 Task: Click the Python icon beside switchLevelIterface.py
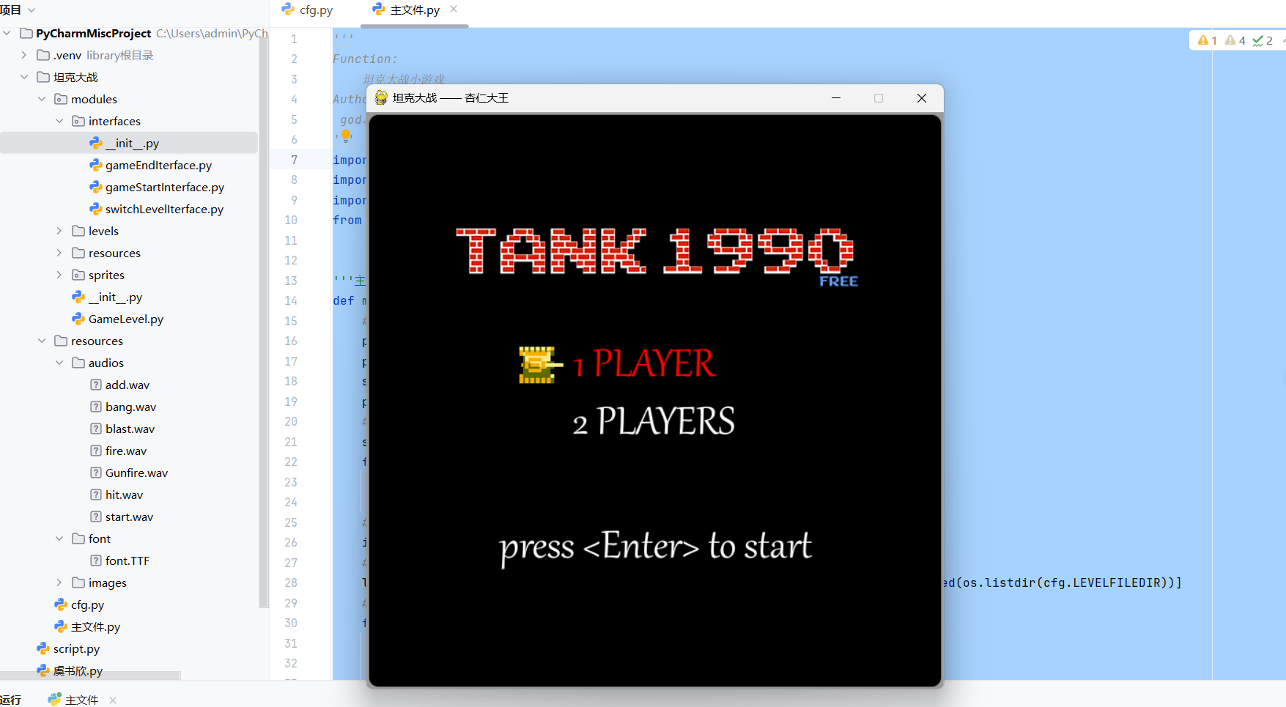tap(95, 209)
